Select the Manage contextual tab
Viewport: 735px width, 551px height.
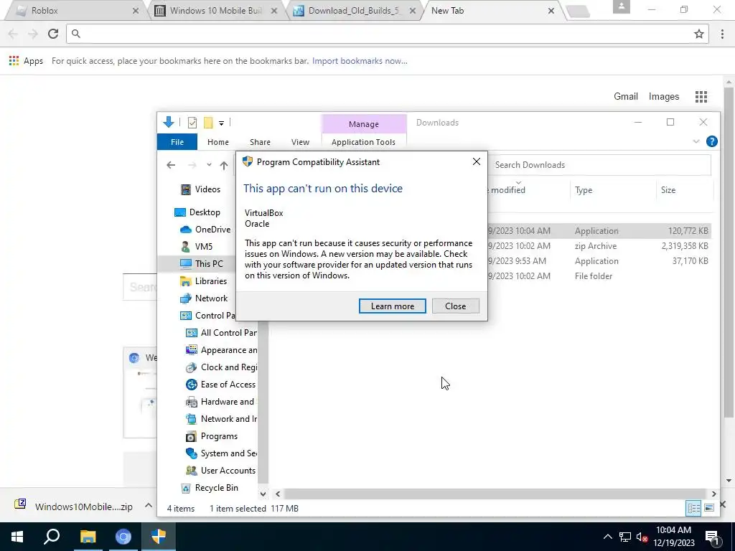point(364,124)
